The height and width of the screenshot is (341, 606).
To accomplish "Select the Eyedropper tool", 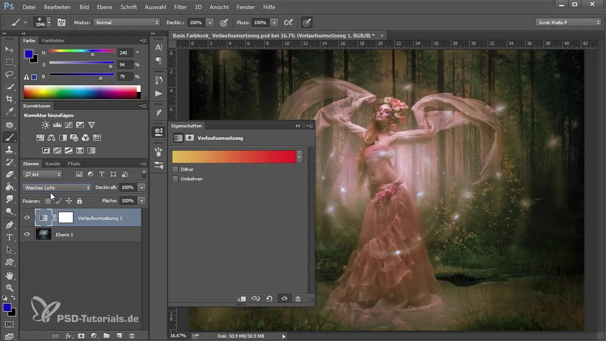I will click(9, 112).
